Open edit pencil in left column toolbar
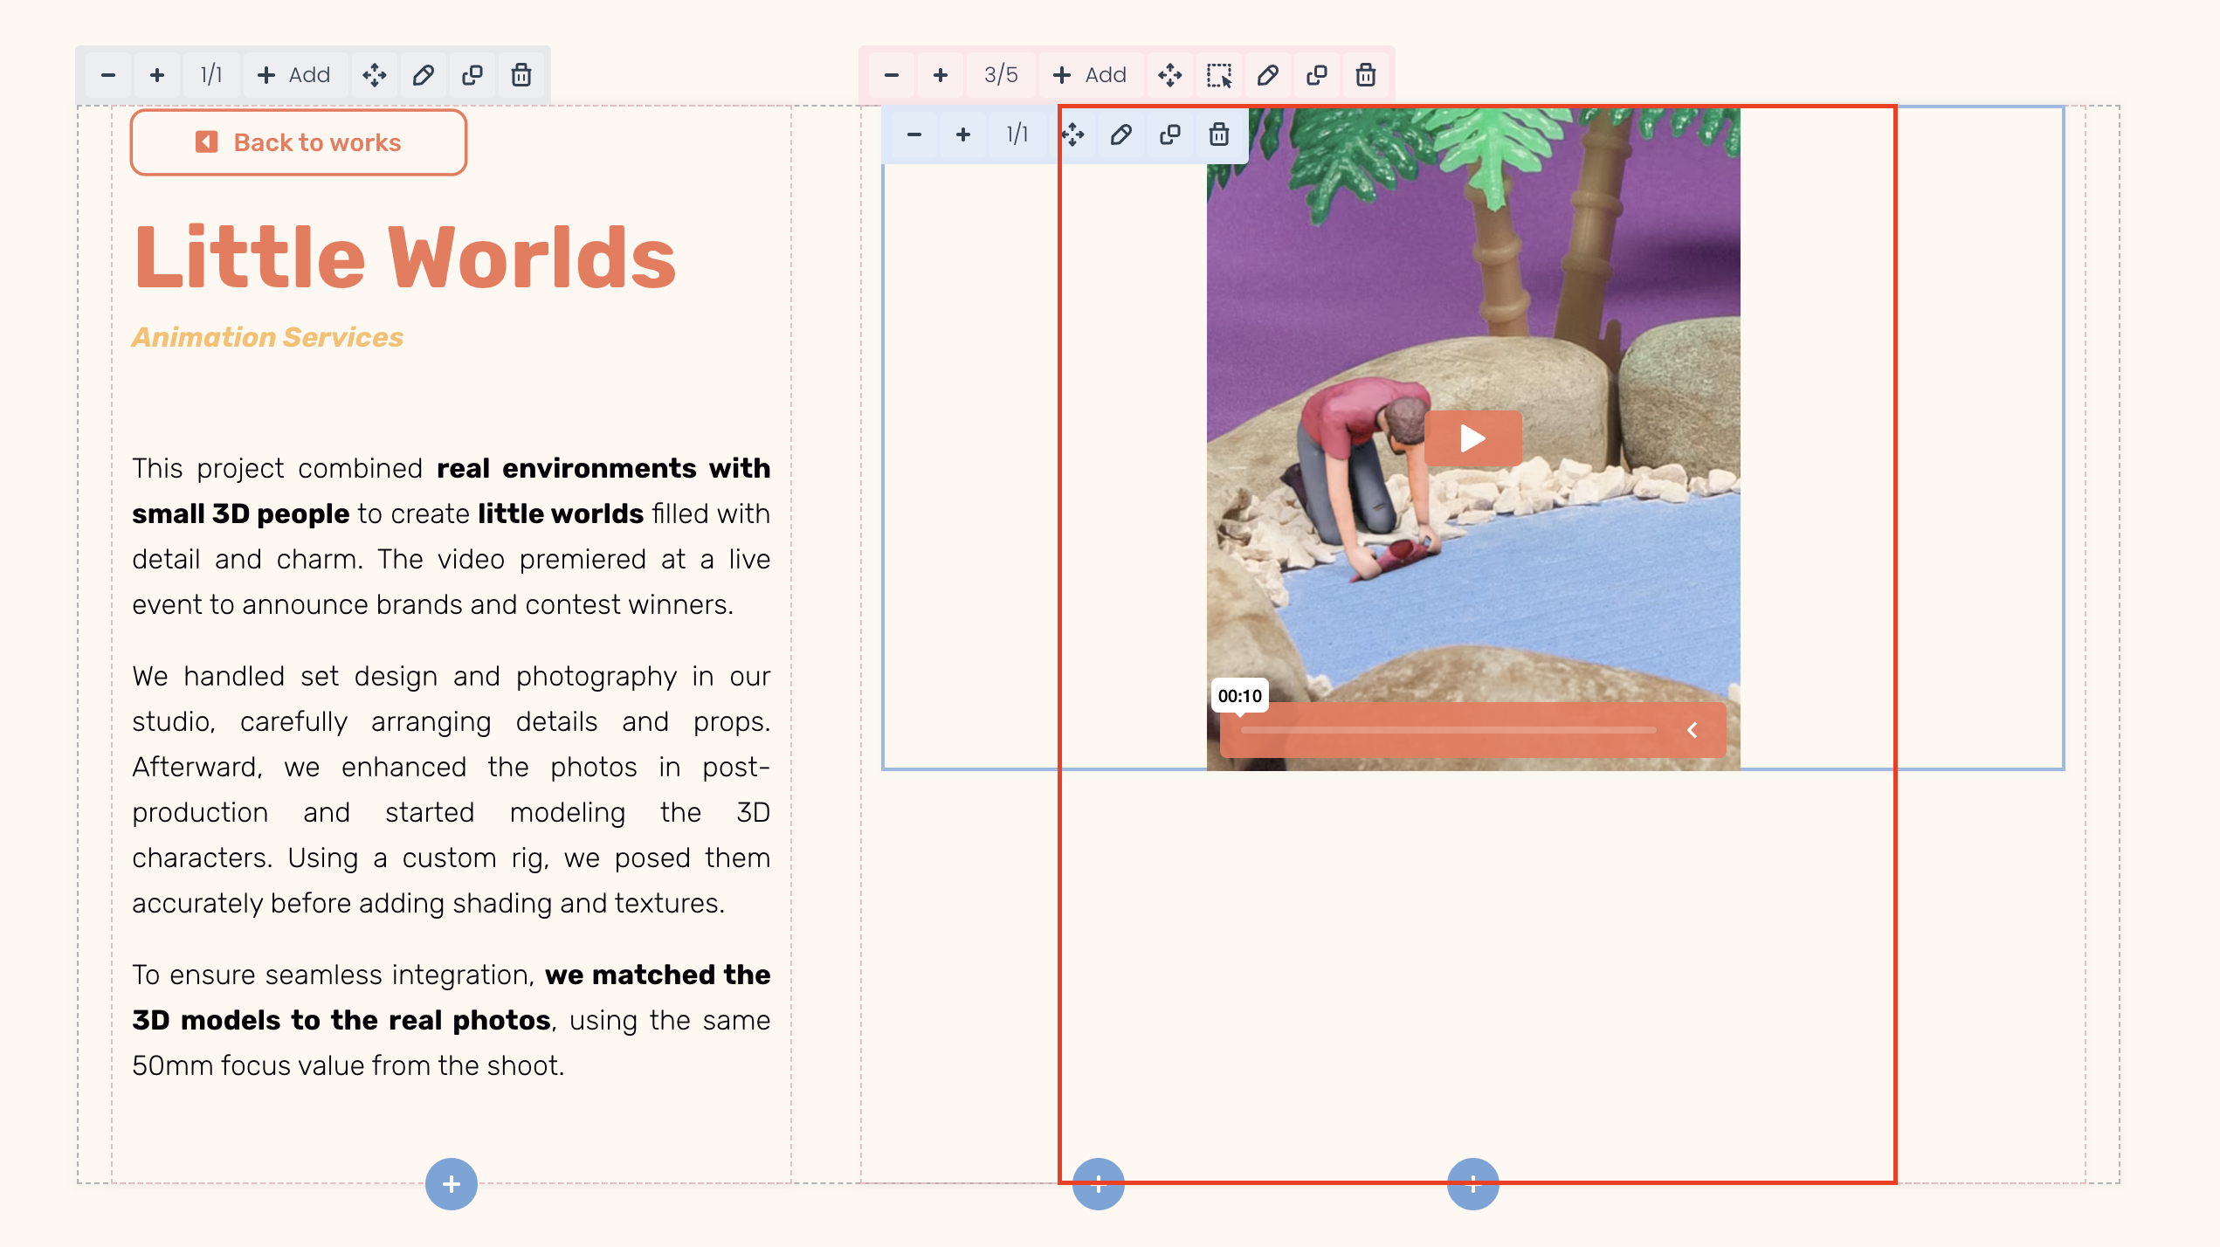Viewport: 2220px width, 1247px height. tap(424, 75)
